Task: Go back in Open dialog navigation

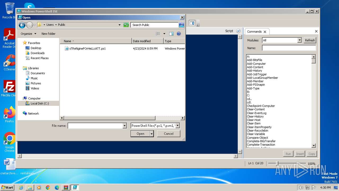Action: 22,25
